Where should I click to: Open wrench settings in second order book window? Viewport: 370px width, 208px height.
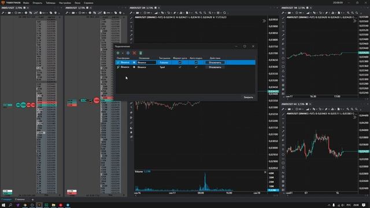(x=67, y=13)
